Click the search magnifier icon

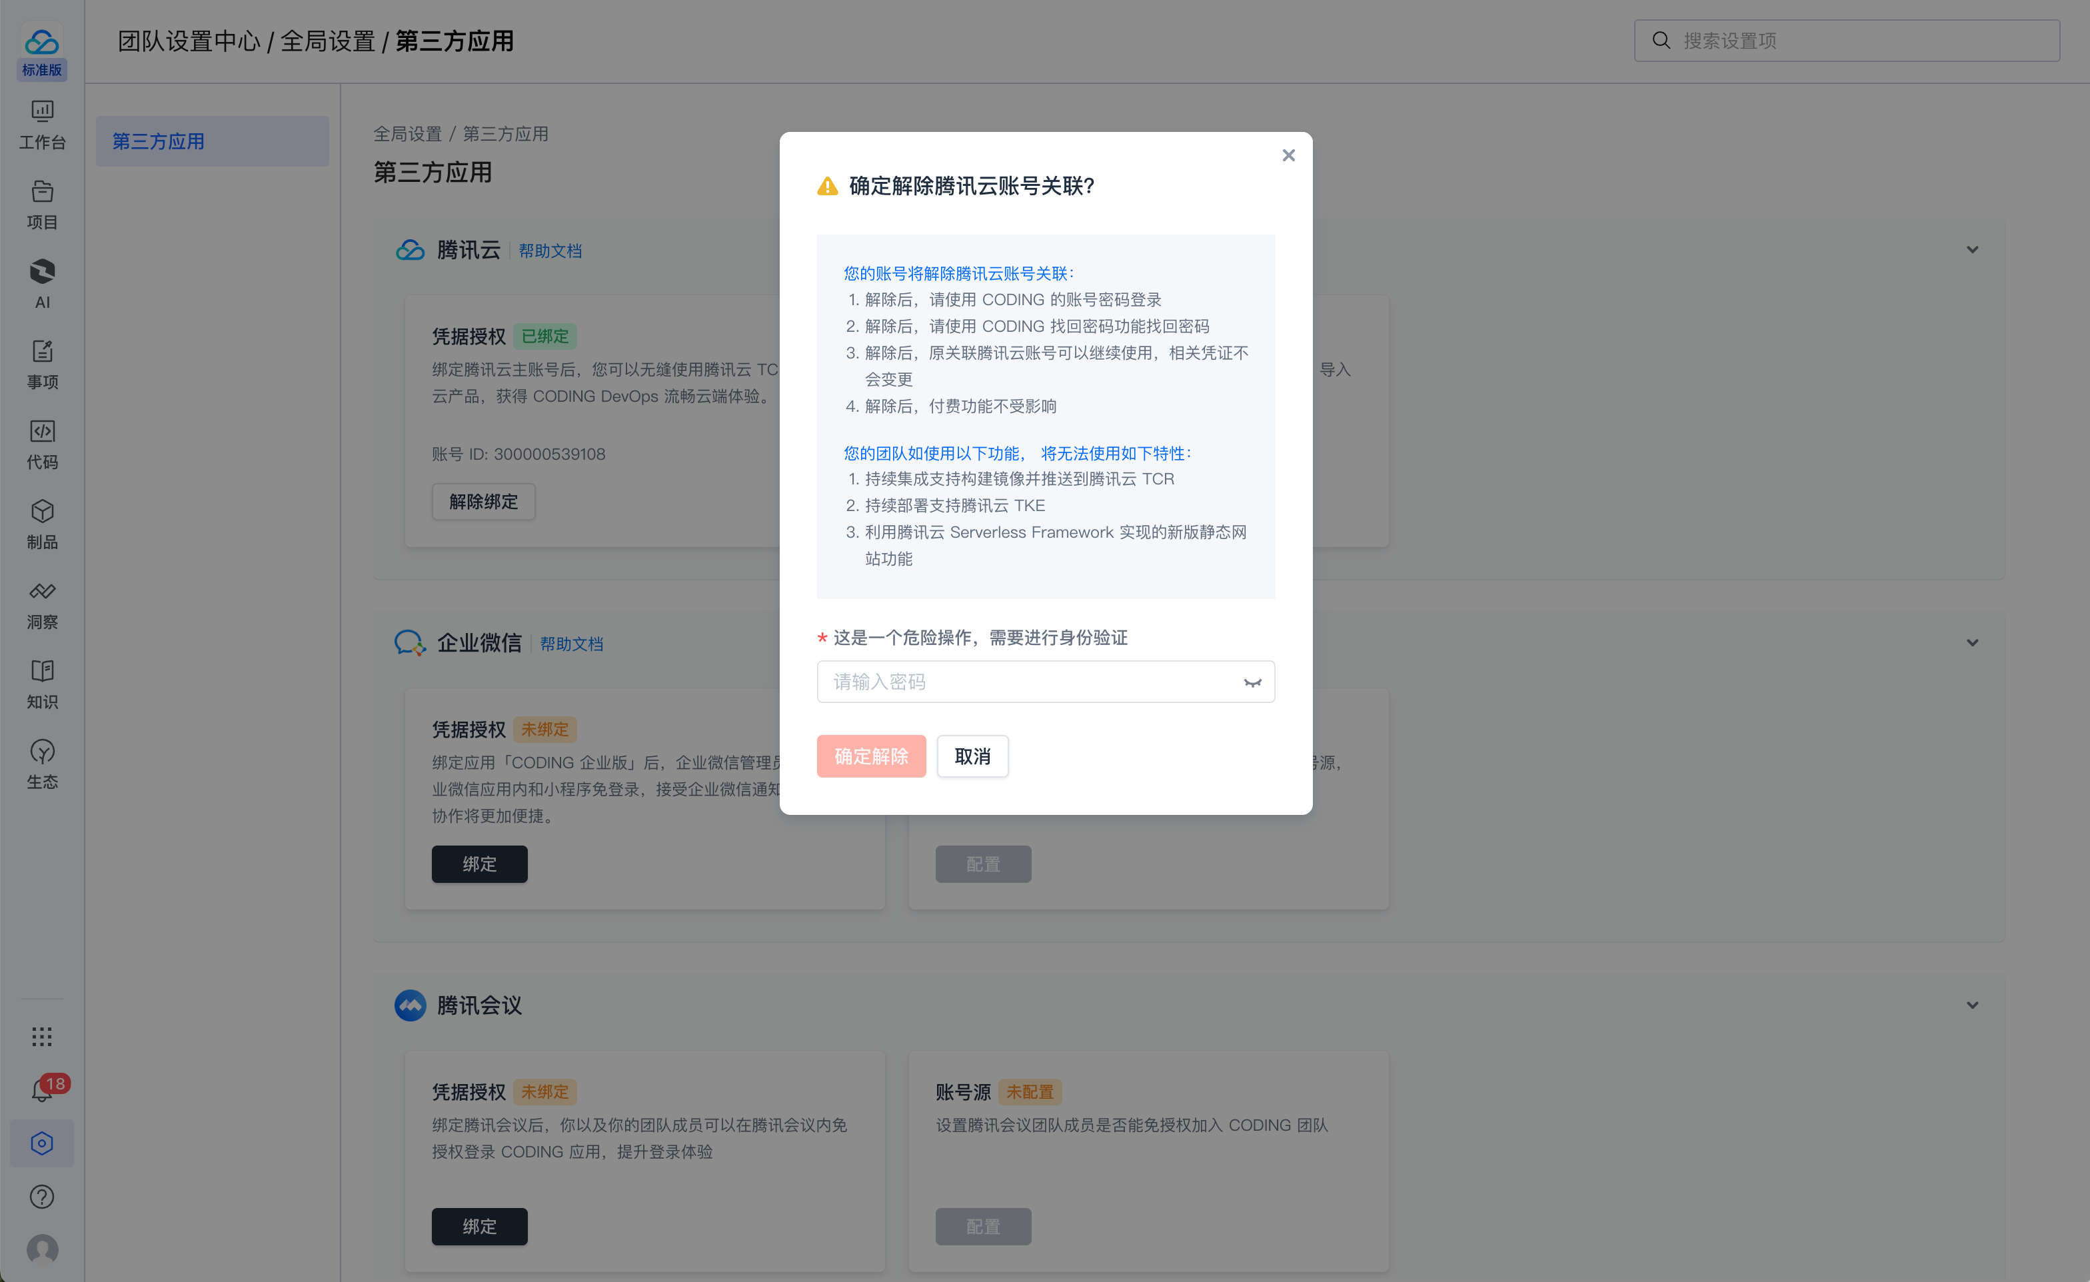[1661, 40]
